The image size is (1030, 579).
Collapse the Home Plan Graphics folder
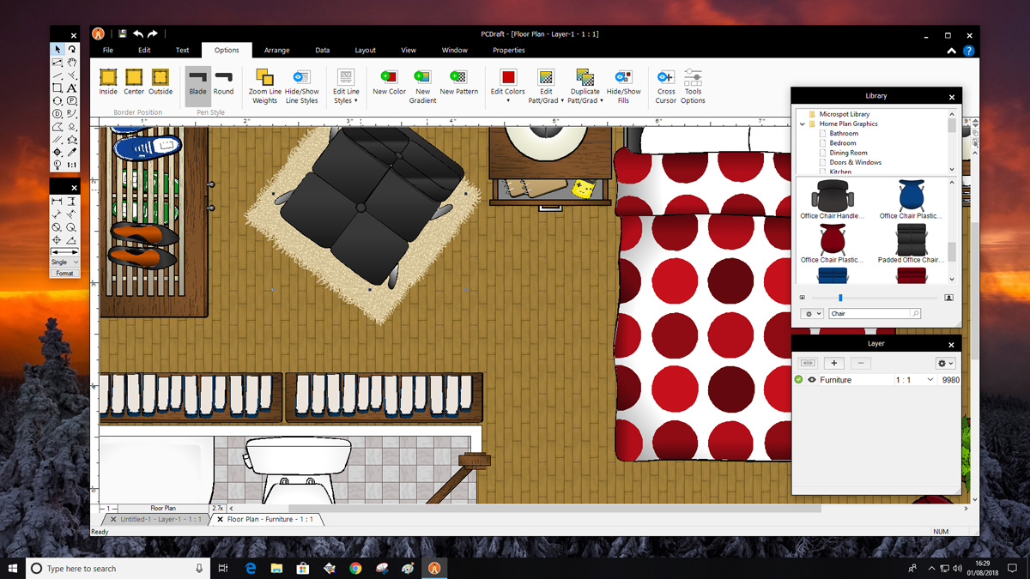pos(803,124)
